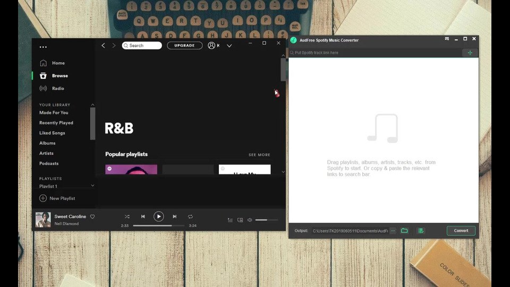Click the Convert button
Screen dimensions: 510x287
coord(461,231)
